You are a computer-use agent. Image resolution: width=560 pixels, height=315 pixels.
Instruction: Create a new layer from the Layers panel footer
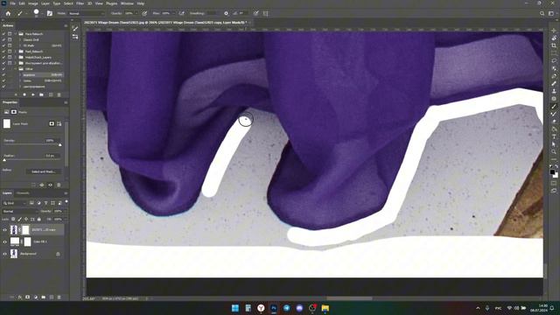[51, 297]
